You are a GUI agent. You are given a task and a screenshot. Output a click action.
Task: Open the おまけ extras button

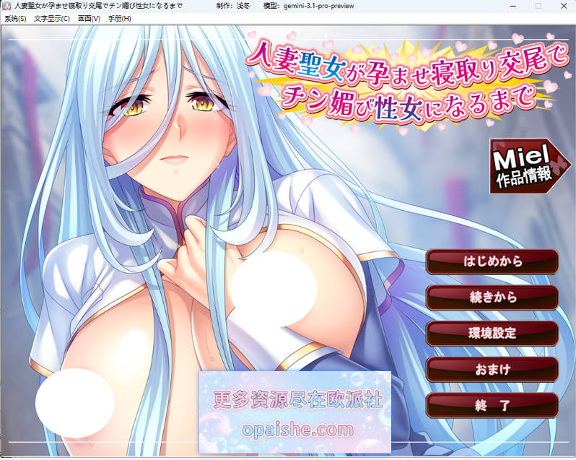pyautogui.click(x=492, y=369)
